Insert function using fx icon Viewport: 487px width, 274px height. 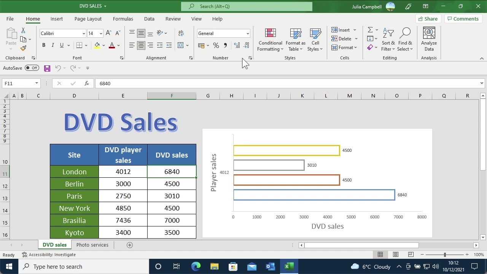click(x=87, y=83)
